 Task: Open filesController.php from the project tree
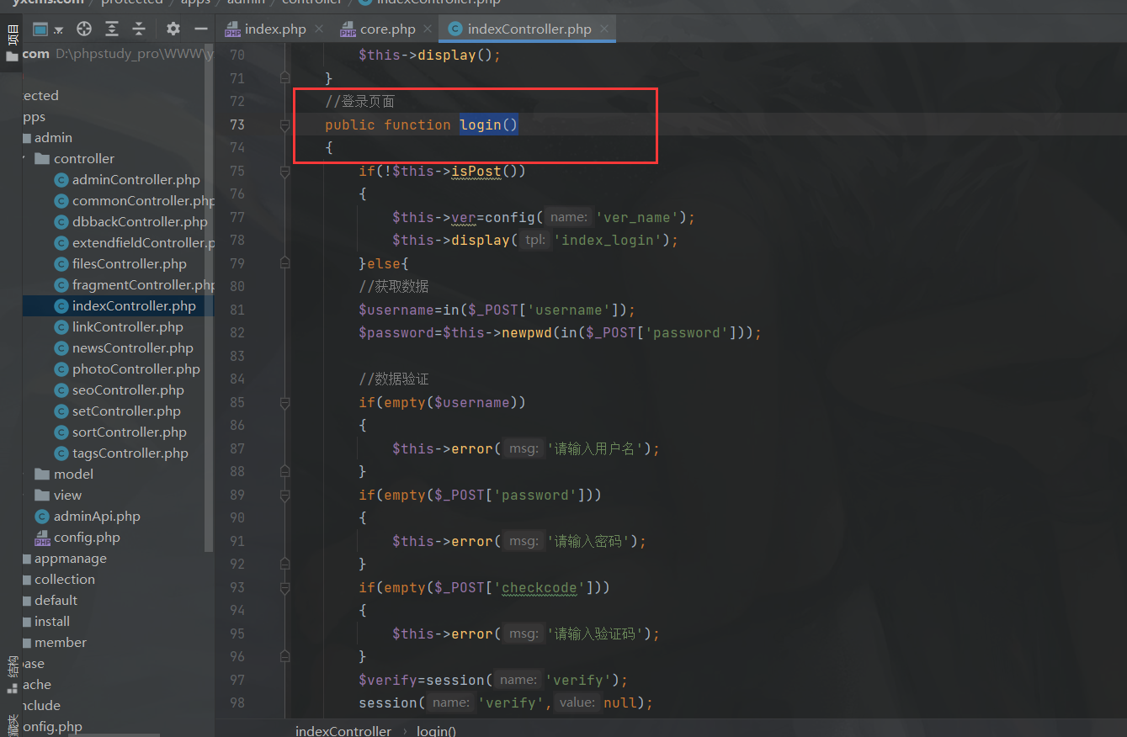coord(129,263)
